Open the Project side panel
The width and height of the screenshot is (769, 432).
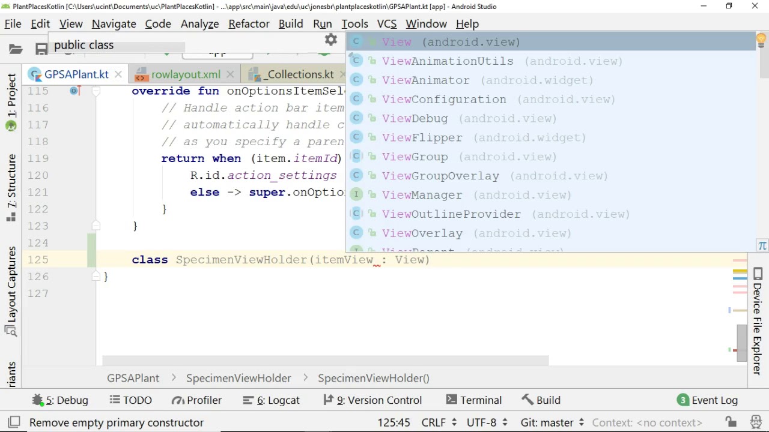click(x=11, y=102)
